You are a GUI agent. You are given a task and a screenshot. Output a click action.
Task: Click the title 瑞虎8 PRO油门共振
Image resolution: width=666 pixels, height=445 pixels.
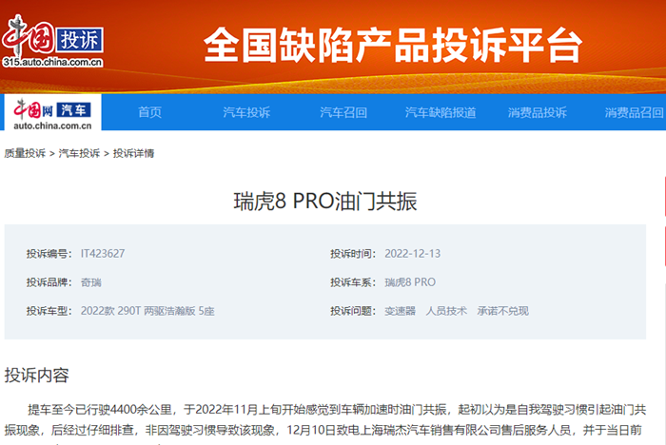pyautogui.click(x=325, y=202)
